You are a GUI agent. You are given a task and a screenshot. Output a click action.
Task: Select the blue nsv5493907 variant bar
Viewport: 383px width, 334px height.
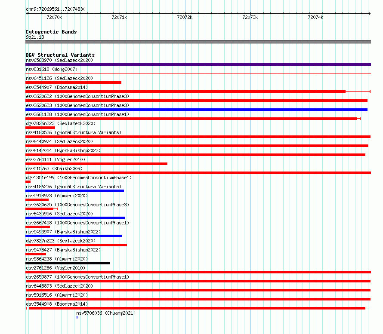point(74,236)
